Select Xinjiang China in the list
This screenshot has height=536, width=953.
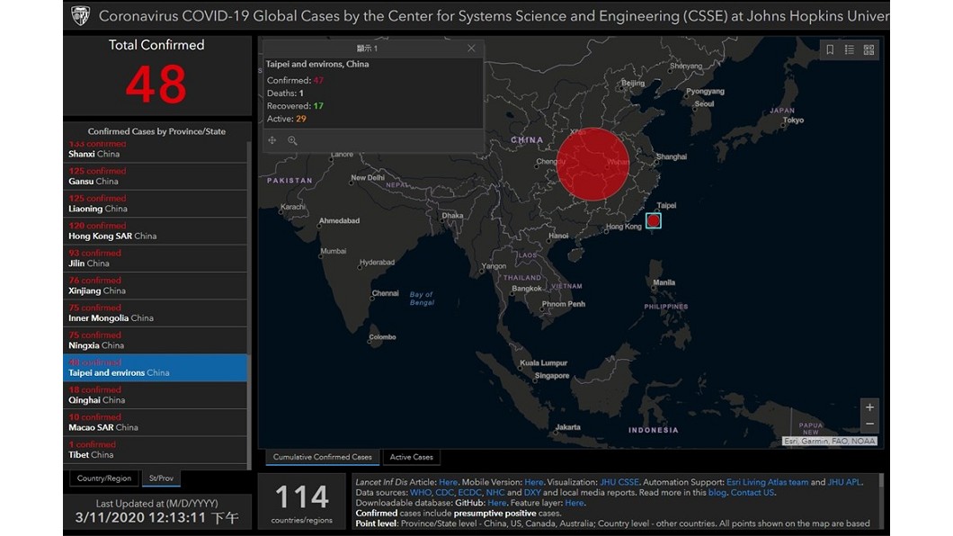pyautogui.click(x=155, y=286)
